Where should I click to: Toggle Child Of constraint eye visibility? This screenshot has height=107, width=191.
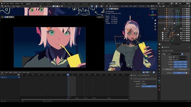pos(182,54)
